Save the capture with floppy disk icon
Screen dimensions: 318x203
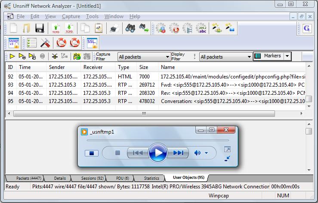[x=40, y=28]
